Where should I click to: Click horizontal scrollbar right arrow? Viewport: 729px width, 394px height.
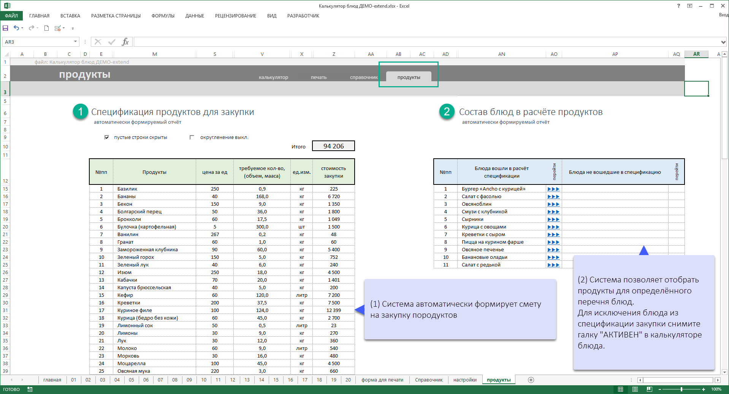point(718,380)
